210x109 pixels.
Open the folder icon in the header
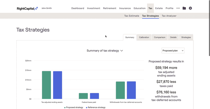coord(184,8)
